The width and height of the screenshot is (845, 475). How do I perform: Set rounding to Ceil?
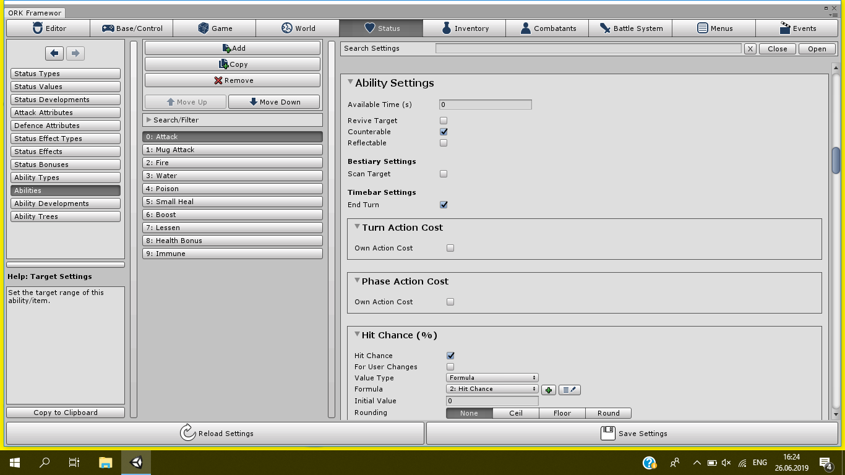click(516, 413)
